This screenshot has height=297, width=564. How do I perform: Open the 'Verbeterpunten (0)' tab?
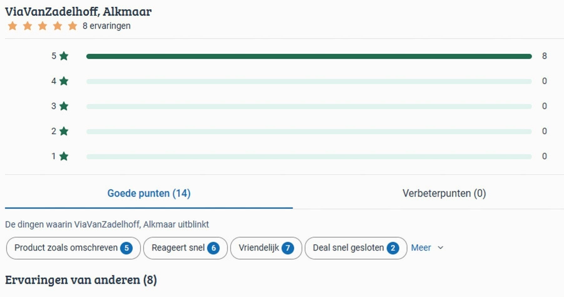click(x=444, y=193)
